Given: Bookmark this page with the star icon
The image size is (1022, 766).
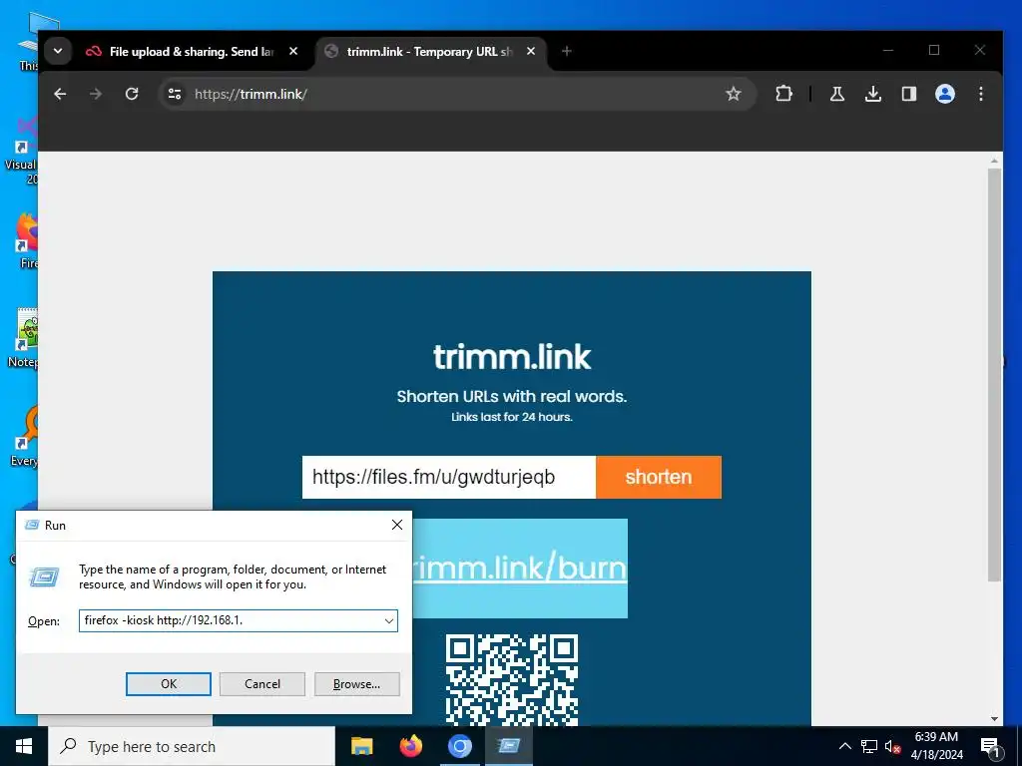Looking at the screenshot, I should [734, 94].
